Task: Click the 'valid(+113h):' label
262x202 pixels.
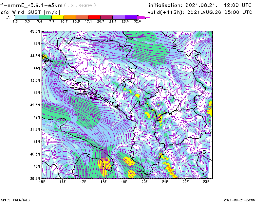Action: (166, 12)
